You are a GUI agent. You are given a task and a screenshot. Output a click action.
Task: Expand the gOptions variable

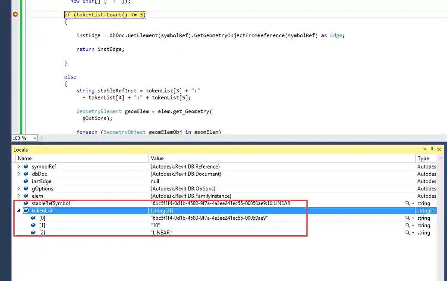tap(19, 189)
